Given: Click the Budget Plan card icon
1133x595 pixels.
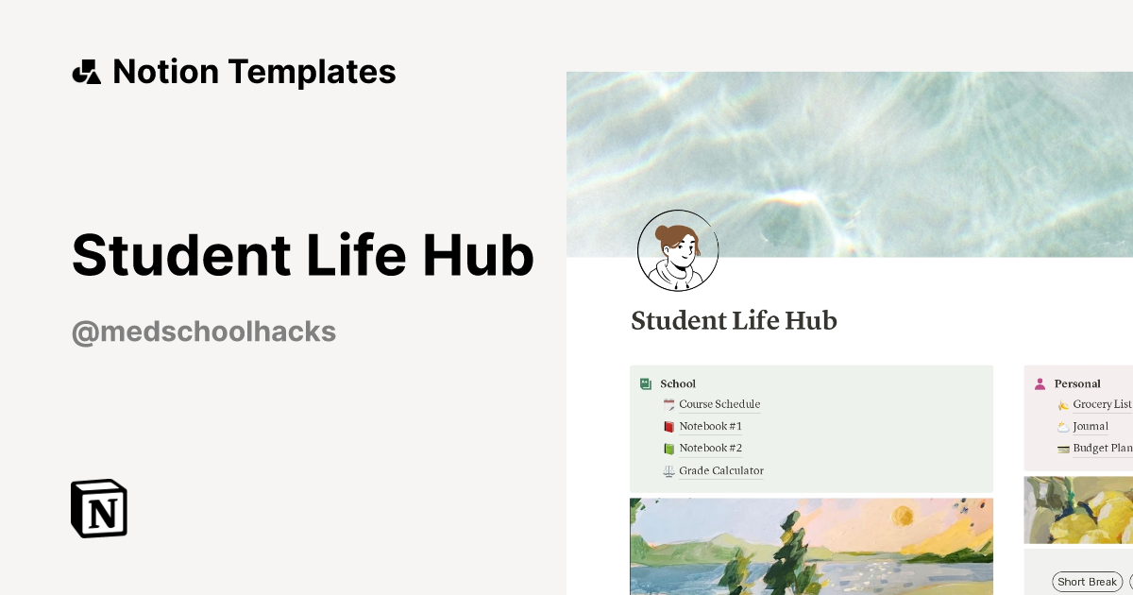Looking at the screenshot, I should pos(1063,449).
